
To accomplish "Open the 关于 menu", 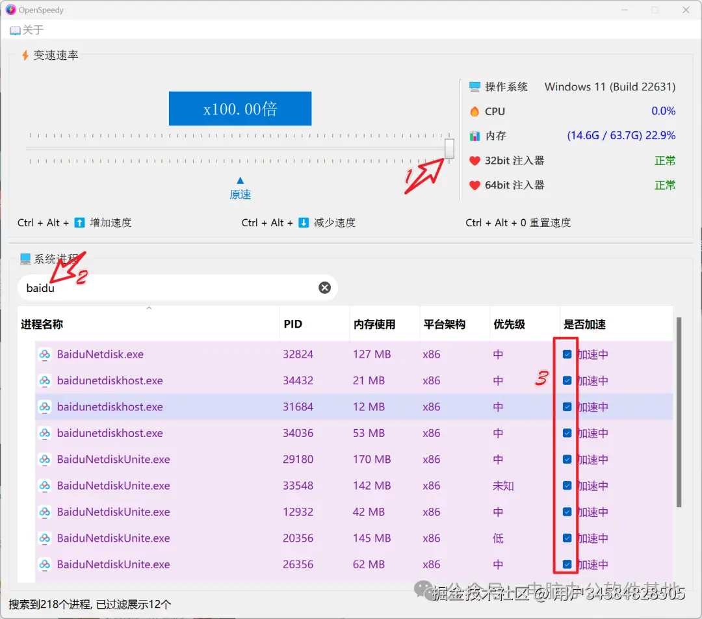I will (27, 30).
